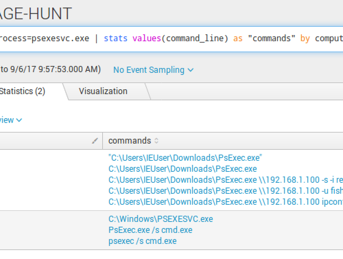The width and height of the screenshot is (343, 259).
Task: Click the empty first-column cell beside PSEXESVC.exe row
Action: pos(51,230)
